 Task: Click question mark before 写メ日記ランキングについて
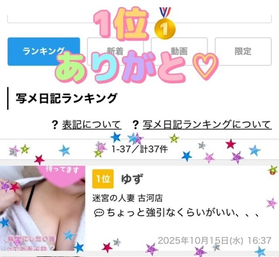[x=136, y=125]
